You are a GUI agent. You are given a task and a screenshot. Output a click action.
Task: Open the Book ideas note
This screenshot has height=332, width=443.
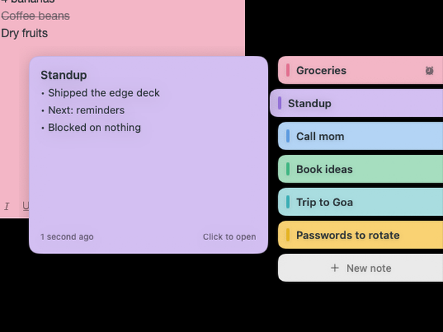point(361,169)
